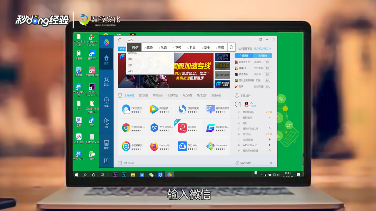Click 可升级 link for QQ音乐
This screenshot has width=376, height=211.
click(268, 134)
